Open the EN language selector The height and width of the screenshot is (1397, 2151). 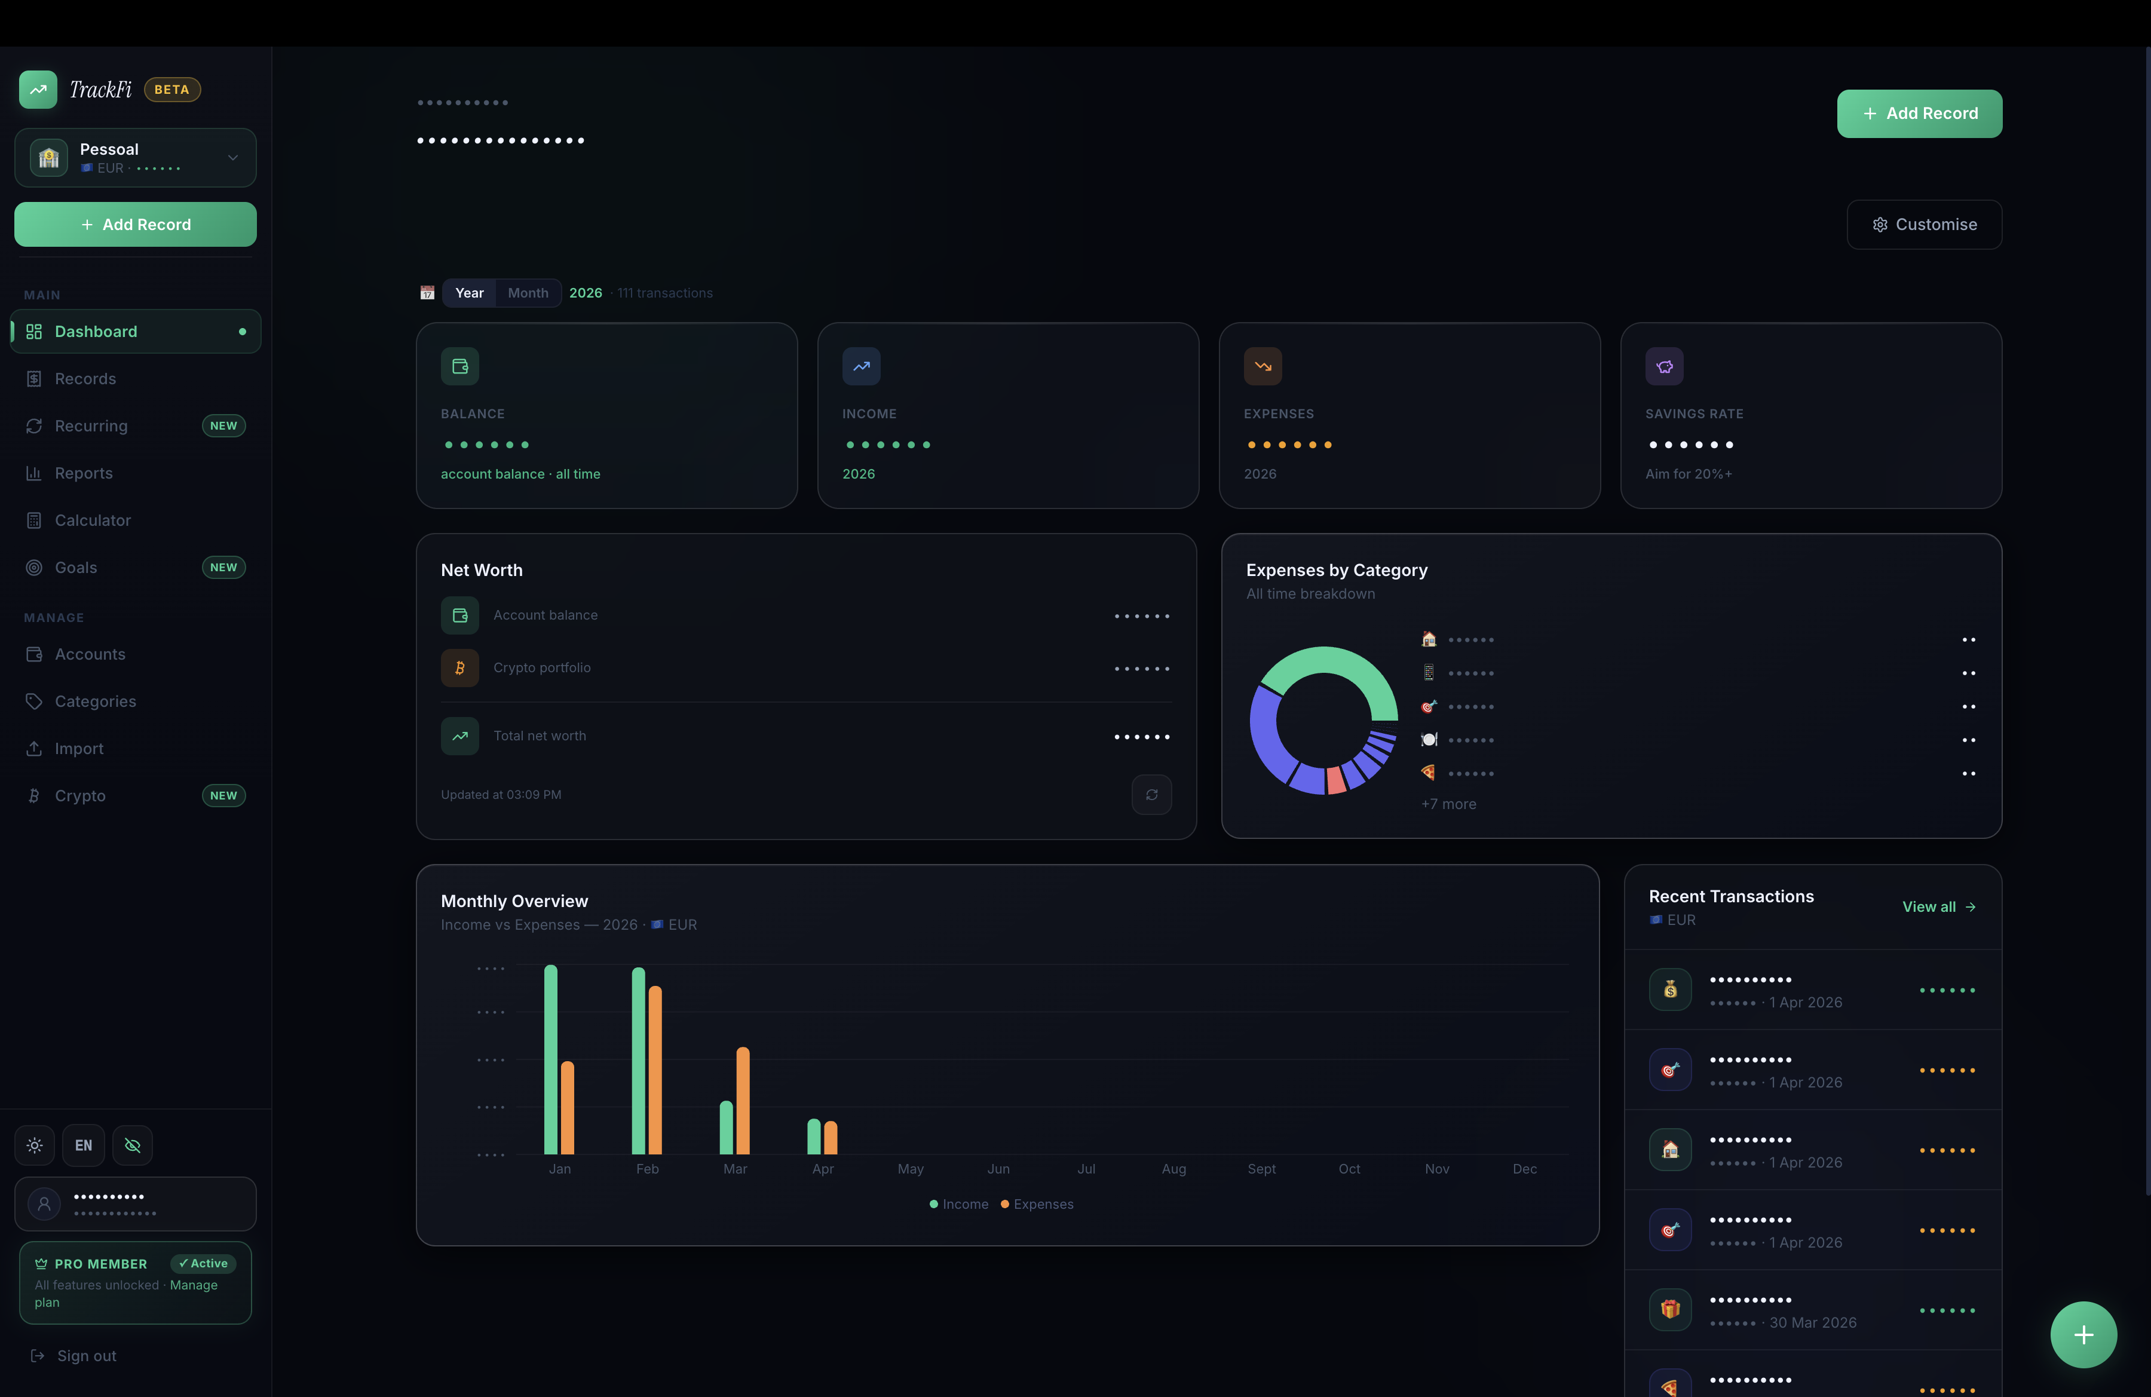pos(82,1145)
